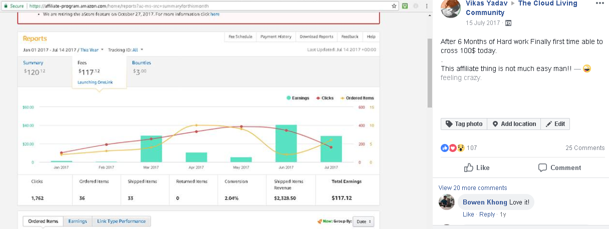Click the greyed-out browser extension icon
Screen dimensions: 609x229
[415, 6]
